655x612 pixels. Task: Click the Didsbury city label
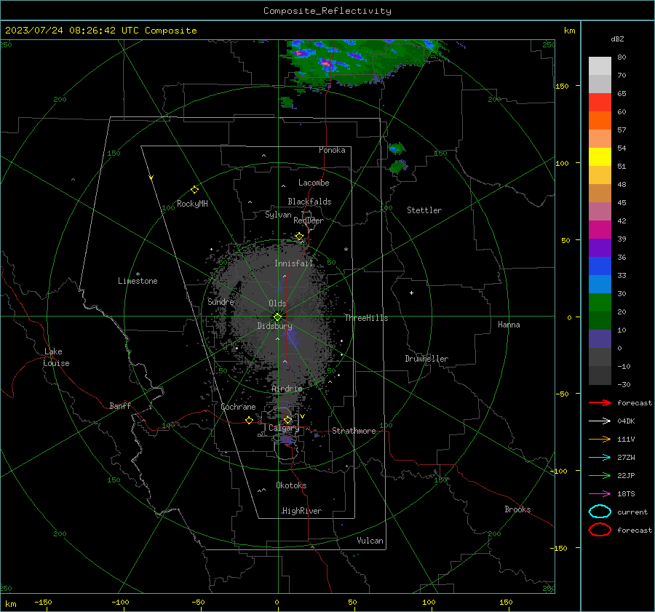pos(274,326)
